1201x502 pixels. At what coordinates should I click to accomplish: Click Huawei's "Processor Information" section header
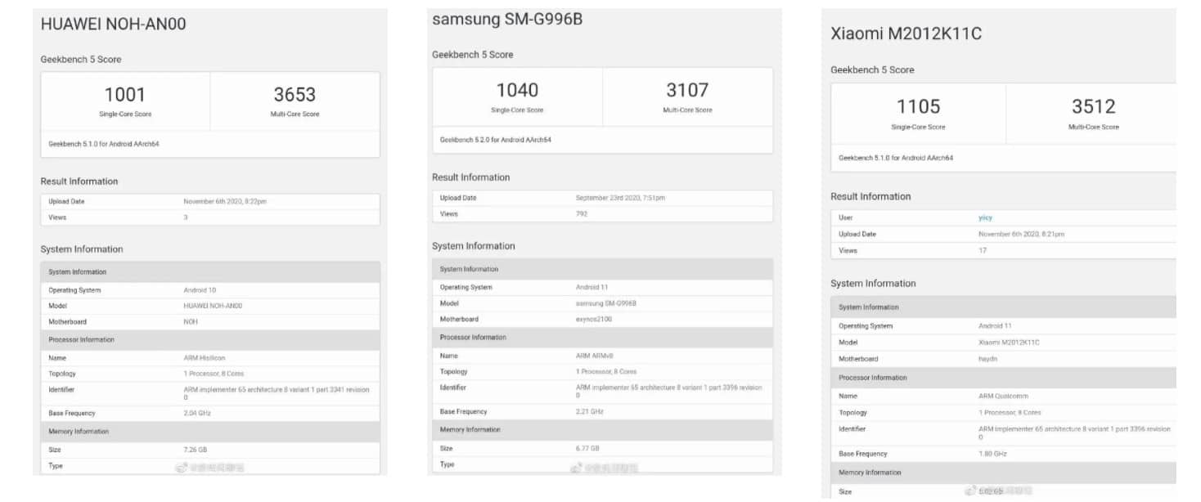coord(82,339)
